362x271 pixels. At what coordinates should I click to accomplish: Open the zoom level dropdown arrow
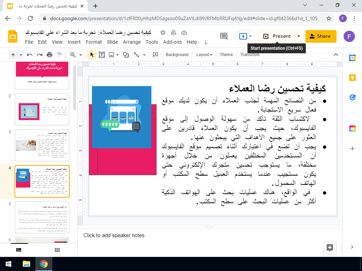tap(81, 55)
